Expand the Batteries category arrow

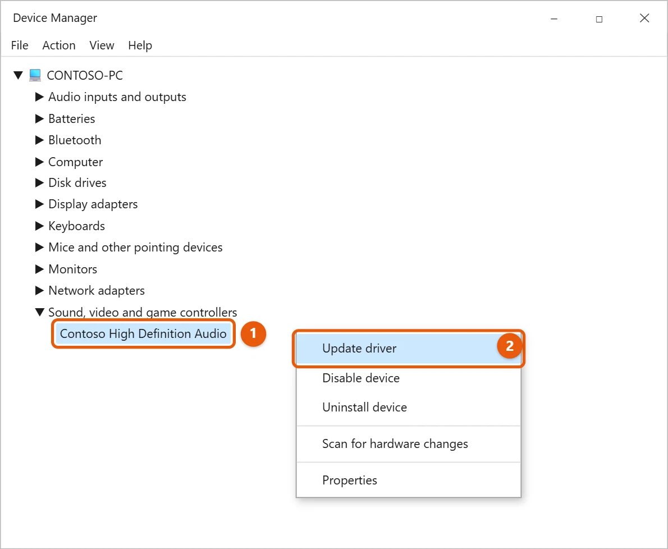click(39, 118)
